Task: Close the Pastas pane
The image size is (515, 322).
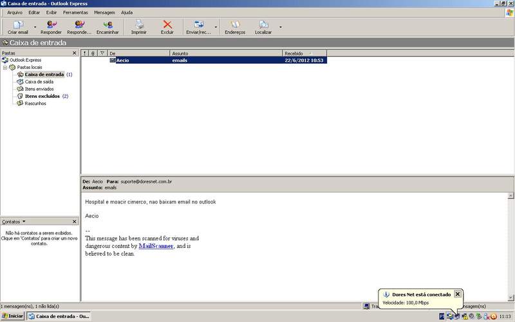Action: click(74, 53)
